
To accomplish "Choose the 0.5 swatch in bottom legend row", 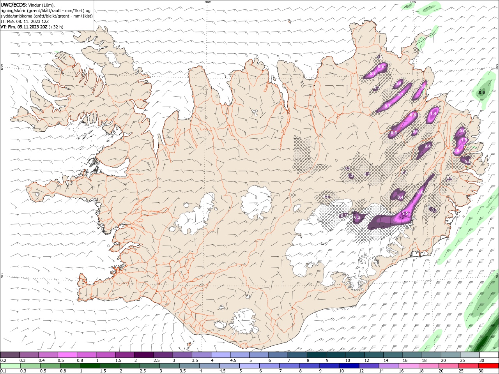I will tap(50, 366).
